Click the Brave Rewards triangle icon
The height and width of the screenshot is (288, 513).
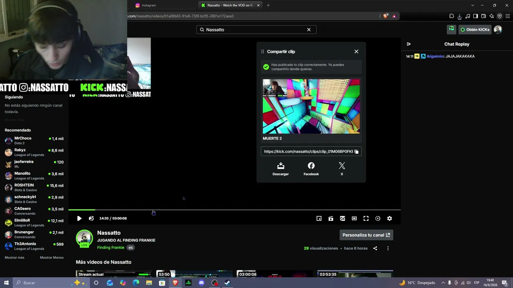point(394,16)
